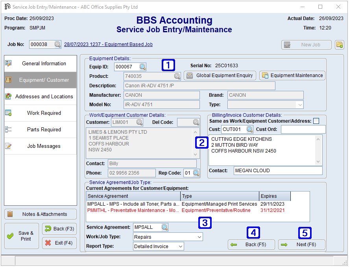Image resolution: width=349 pixels, height=267 pixels.
Task: Look up the Rep Code with its magnifier
Action: pos(195,173)
